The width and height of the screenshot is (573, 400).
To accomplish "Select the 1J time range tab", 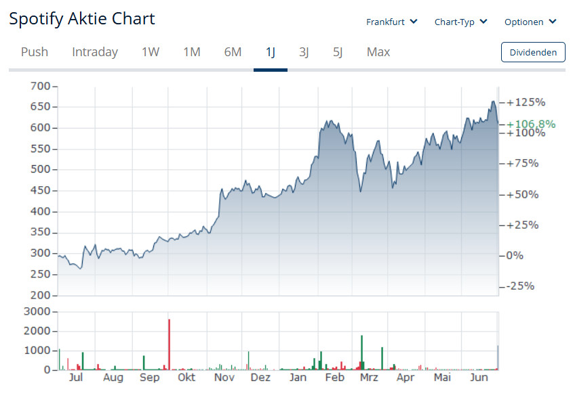I will [x=271, y=52].
